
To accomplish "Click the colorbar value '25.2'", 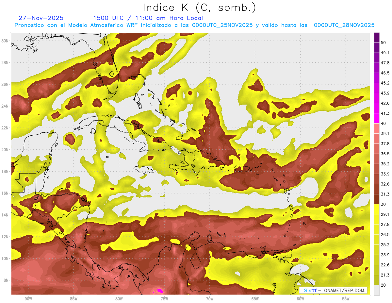I will click(385, 245).
